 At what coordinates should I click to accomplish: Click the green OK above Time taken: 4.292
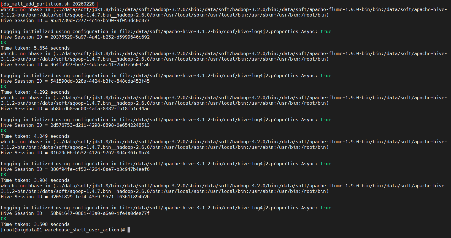coord(4,86)
